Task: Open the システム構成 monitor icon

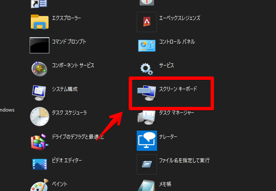Action: (x=39, y=93)
